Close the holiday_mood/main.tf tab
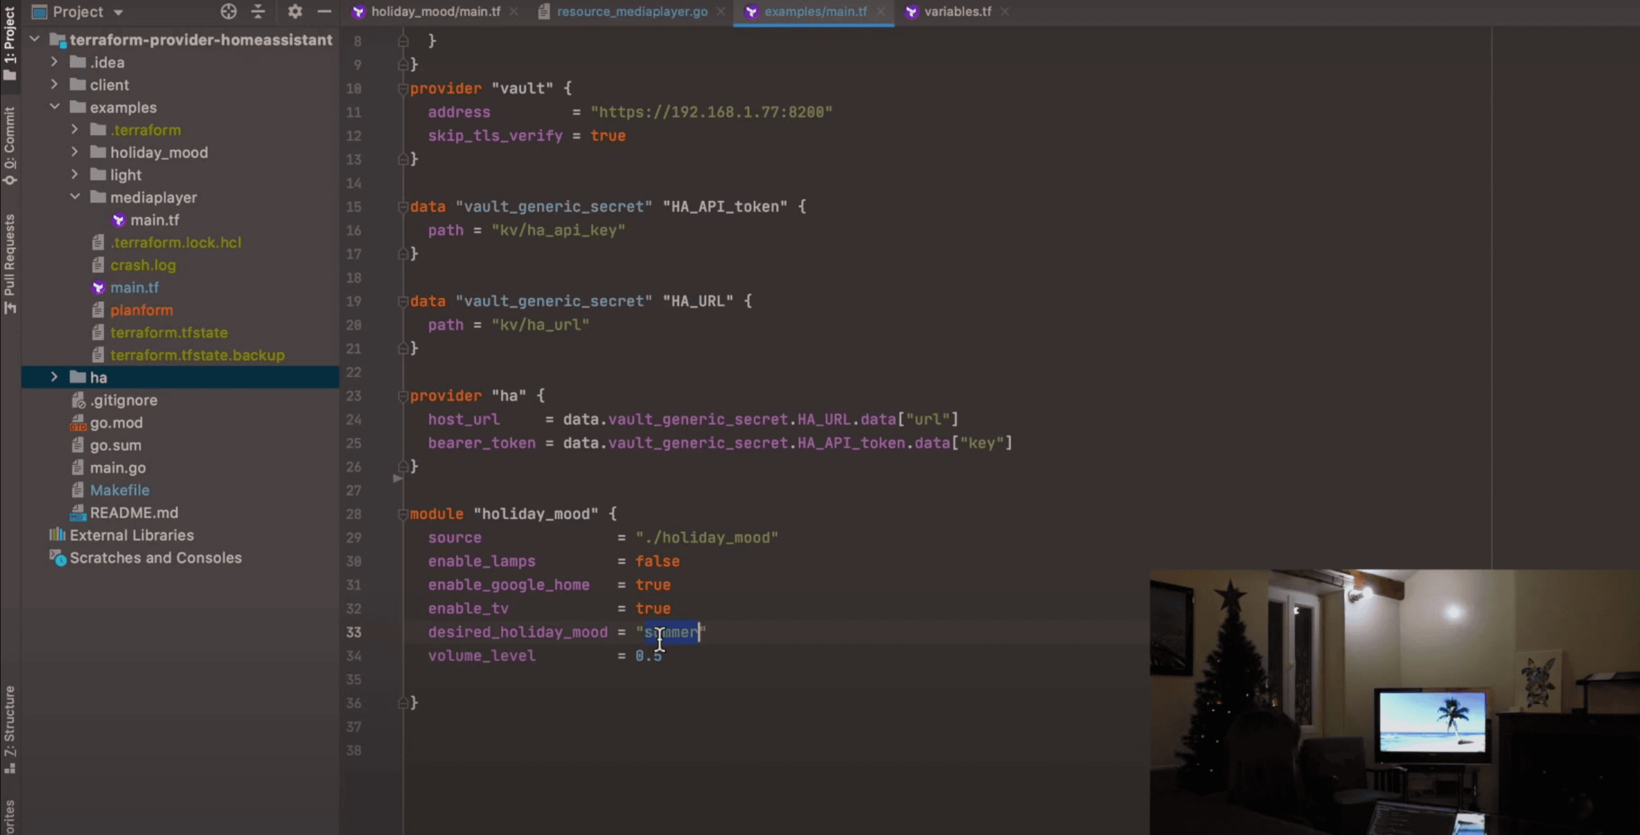This screenshot has width=1640, height=835. 514,12
